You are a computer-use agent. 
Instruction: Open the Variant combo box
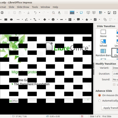point(115,68)
